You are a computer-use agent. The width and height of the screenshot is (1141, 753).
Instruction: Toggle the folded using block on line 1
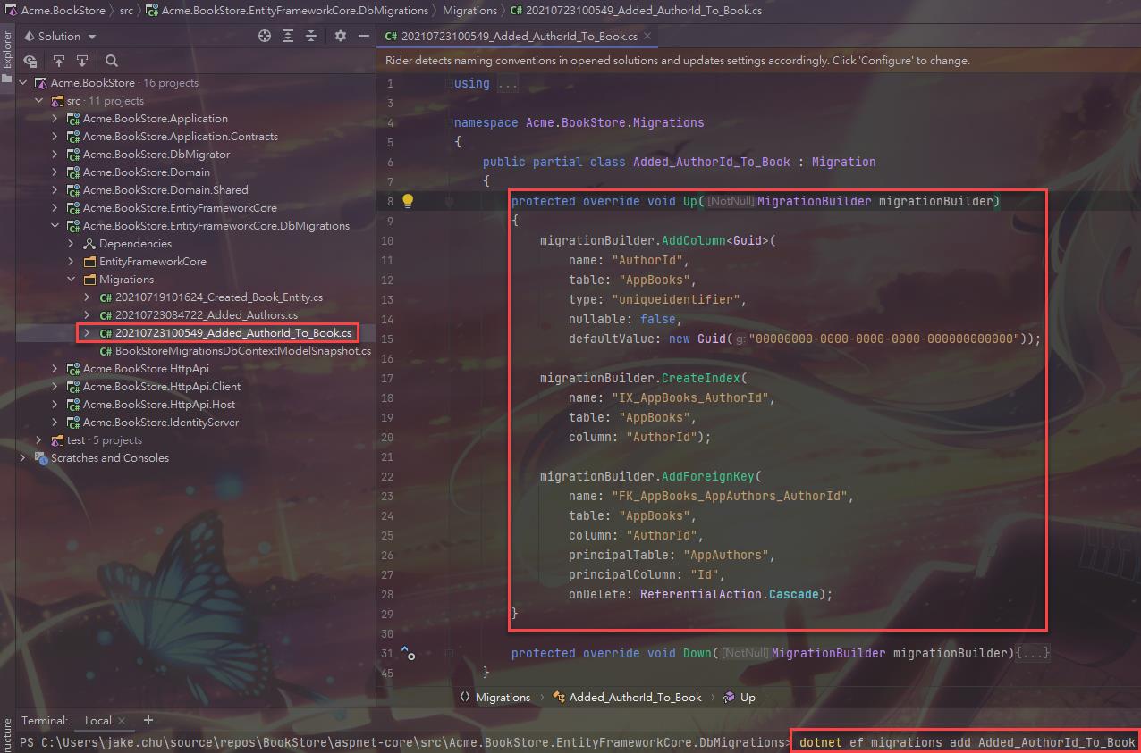[507, 83]
